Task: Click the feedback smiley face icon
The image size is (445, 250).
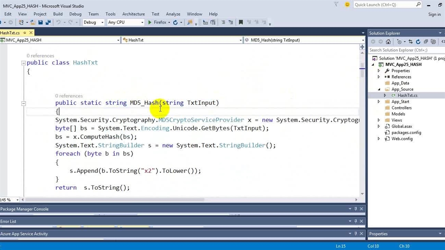Action: coord(347,5)
